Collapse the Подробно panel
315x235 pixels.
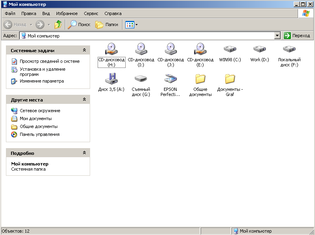(84, 153)
